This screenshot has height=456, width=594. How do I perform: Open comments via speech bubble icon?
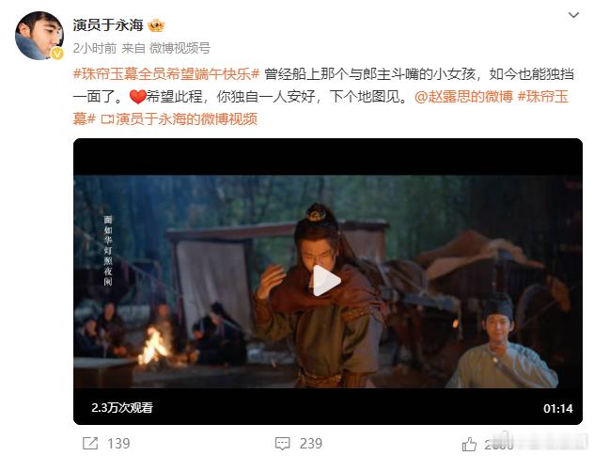(283, 443)
